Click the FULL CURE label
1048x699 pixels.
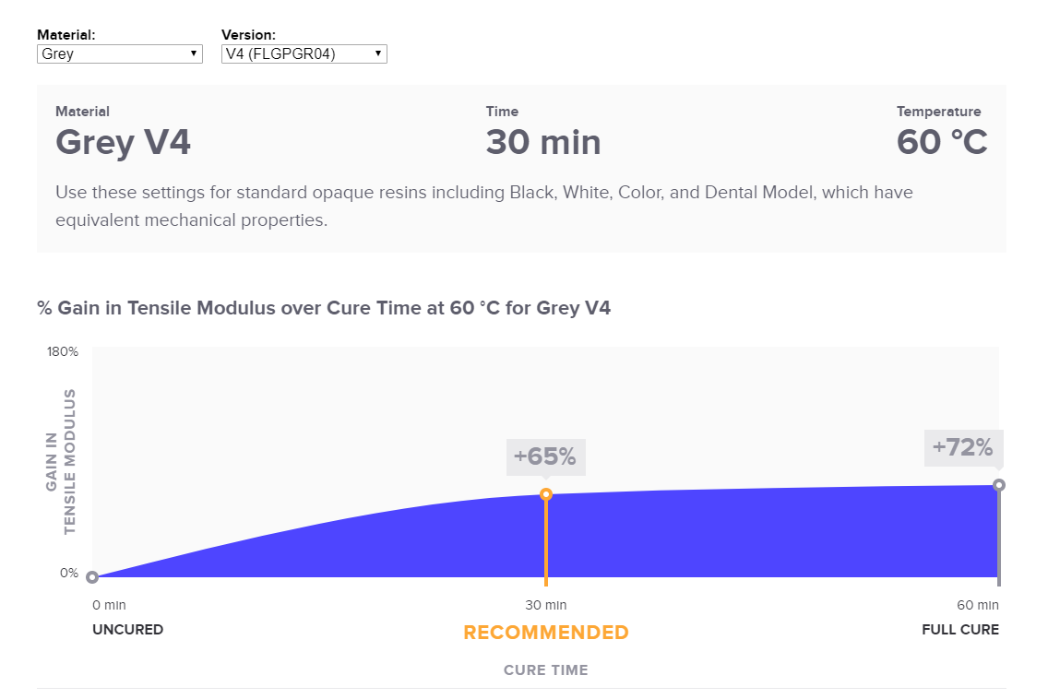pos(959,630)
